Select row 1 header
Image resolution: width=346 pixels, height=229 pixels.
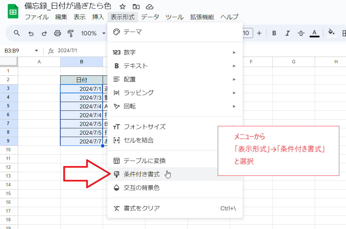pos(8,71)
